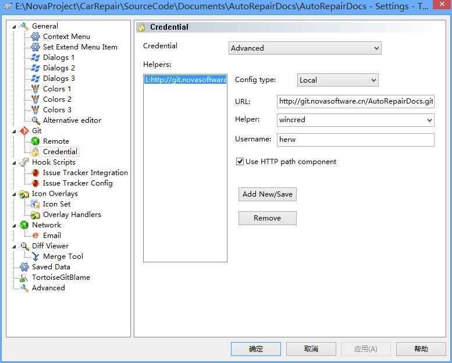Select the L:http://git.novasoftware helper entry
Viewport: 452px width, 363px height.
[x=186, y=80]
